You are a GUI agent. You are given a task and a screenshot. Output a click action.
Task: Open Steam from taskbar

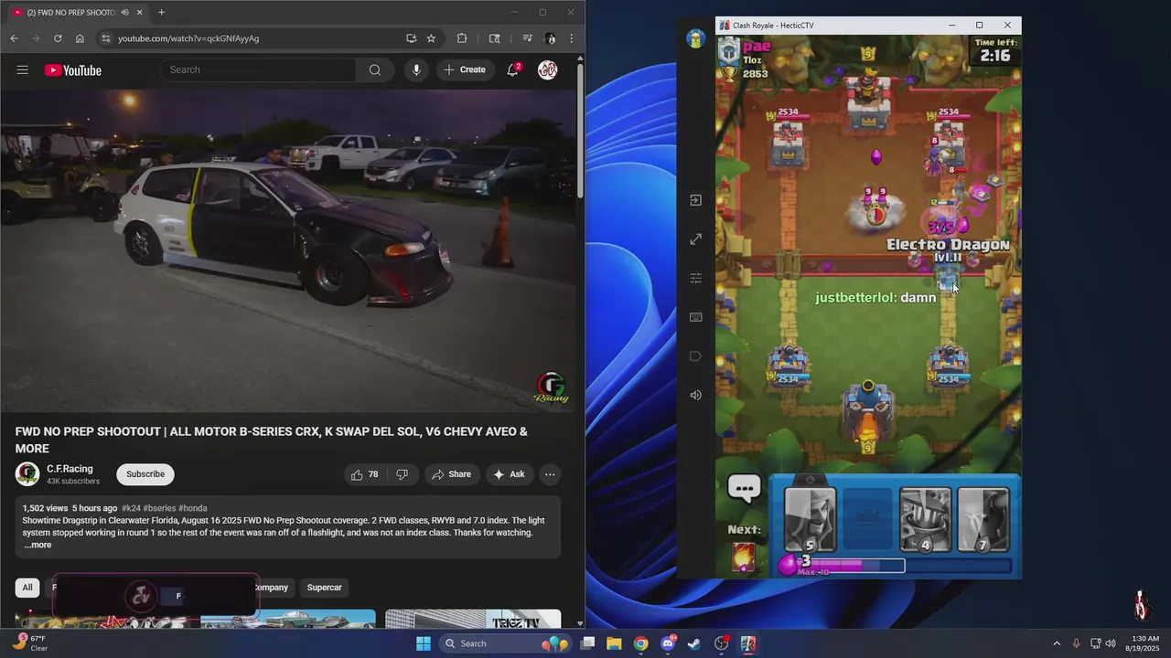[x=694, y=643]
